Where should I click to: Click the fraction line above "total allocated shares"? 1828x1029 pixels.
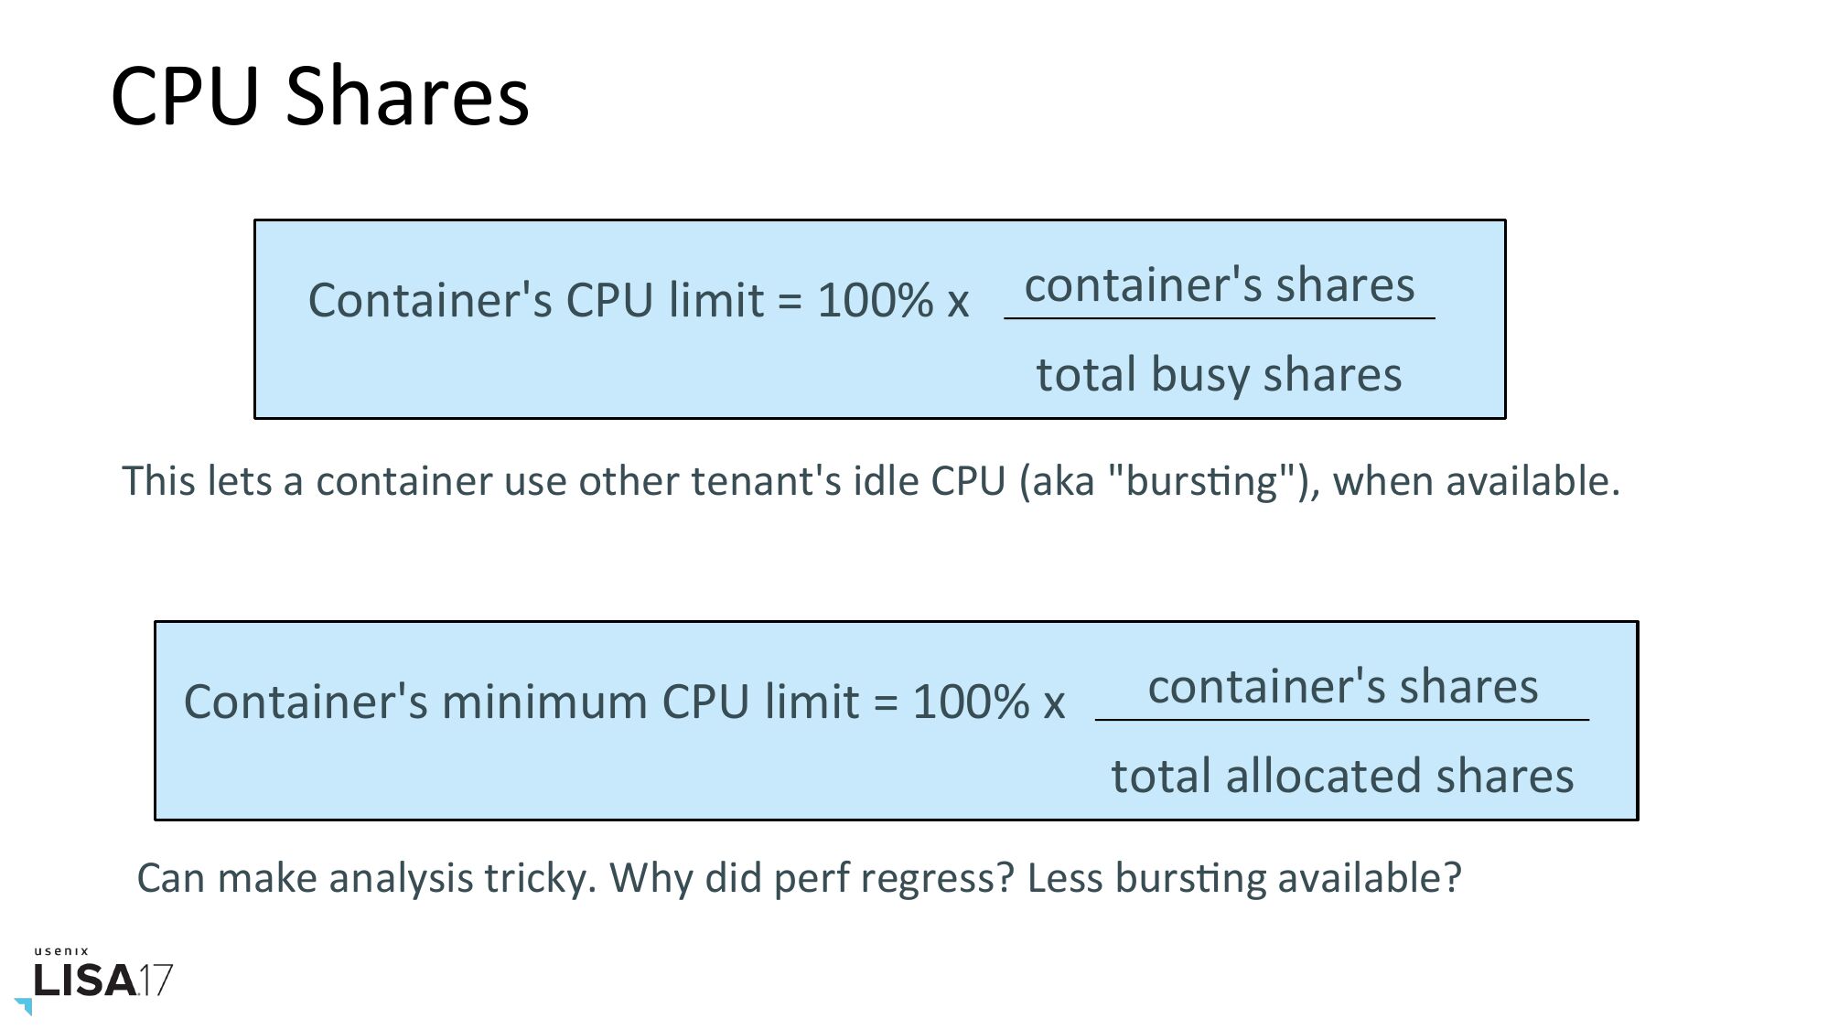[x=1342, y=720]
